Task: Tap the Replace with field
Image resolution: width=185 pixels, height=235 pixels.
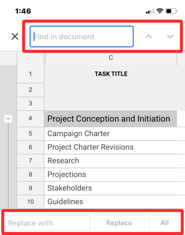Action: click(x=47, y=223)
